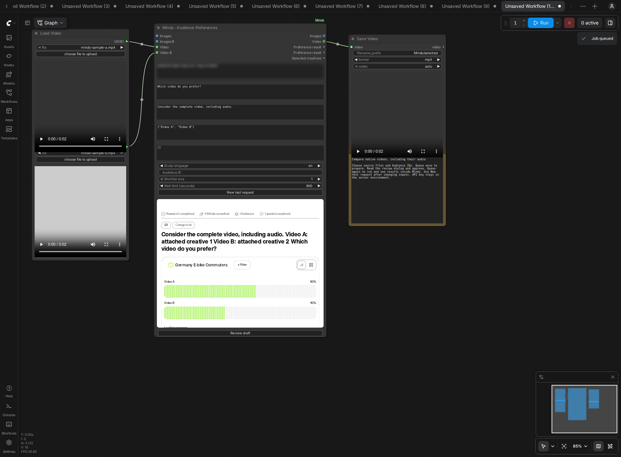Mute audio in first Load Video player
Image resolution: width=621 pixels, height=457 pixels.
(93, 139)
